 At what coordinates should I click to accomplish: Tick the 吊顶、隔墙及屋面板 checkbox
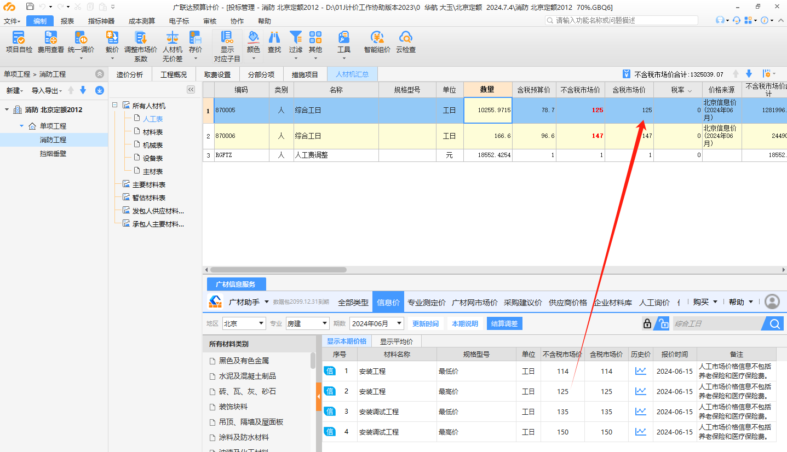click(x=212, y=422)
